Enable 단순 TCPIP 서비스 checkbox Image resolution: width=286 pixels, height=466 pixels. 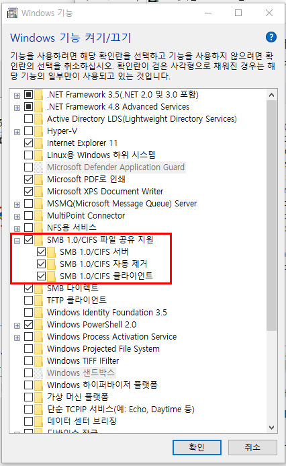(x=28, y=410)
